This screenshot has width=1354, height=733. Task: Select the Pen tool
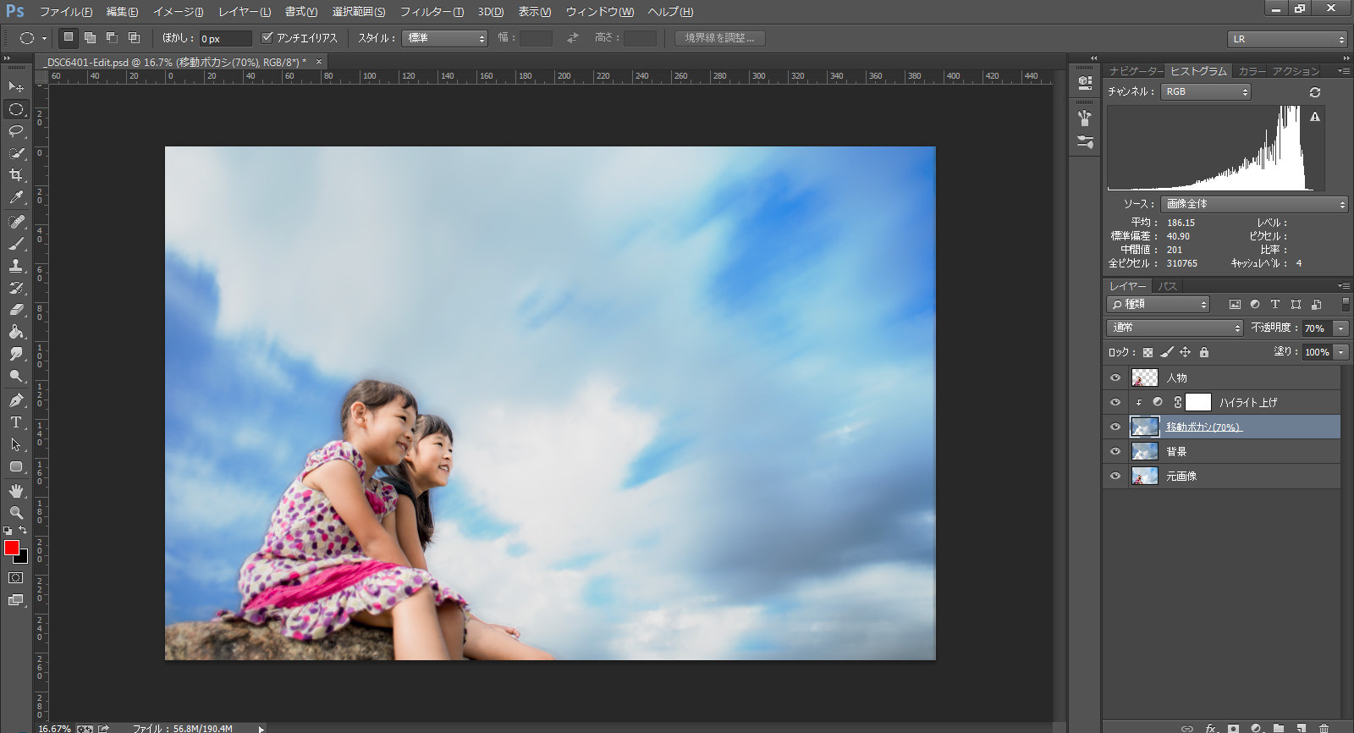pyautogui.click(x=16, y=400)
